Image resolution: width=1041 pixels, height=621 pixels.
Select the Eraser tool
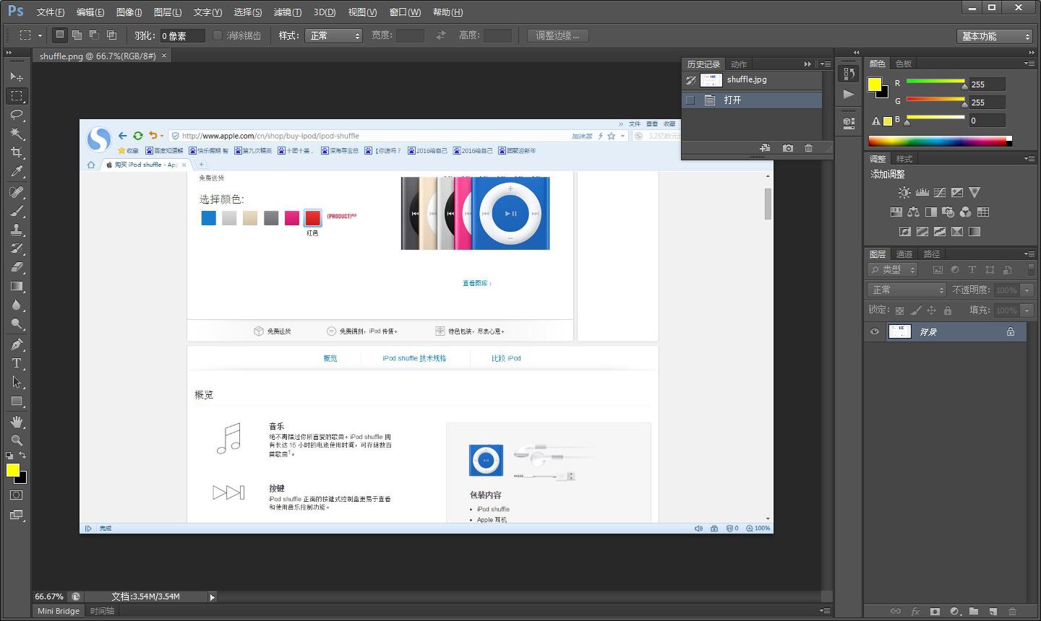17,267
